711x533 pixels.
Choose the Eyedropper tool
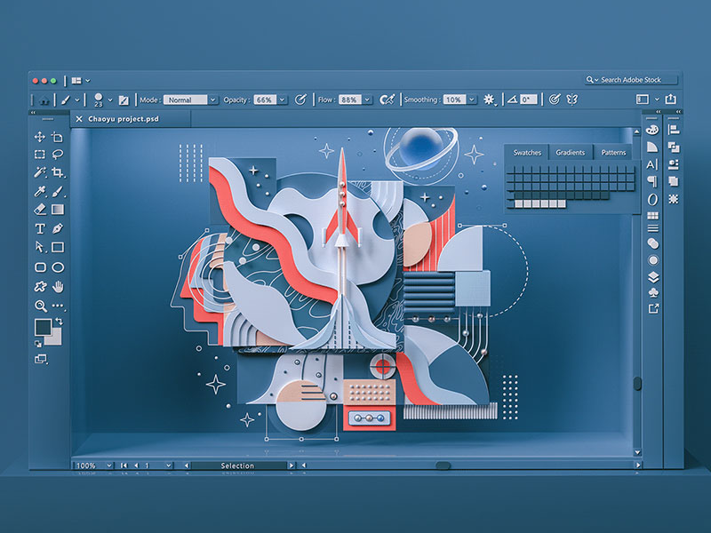(x=40, y=191)
